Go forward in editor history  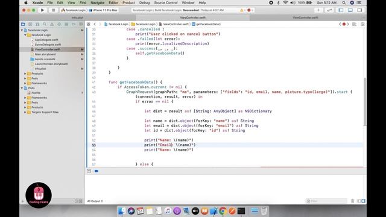(x=100, y=24)
